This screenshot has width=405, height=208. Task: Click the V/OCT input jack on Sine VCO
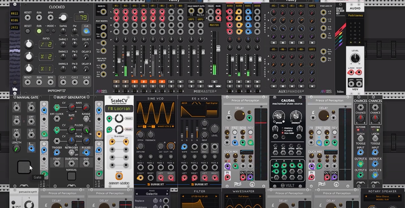coord(140,178)
